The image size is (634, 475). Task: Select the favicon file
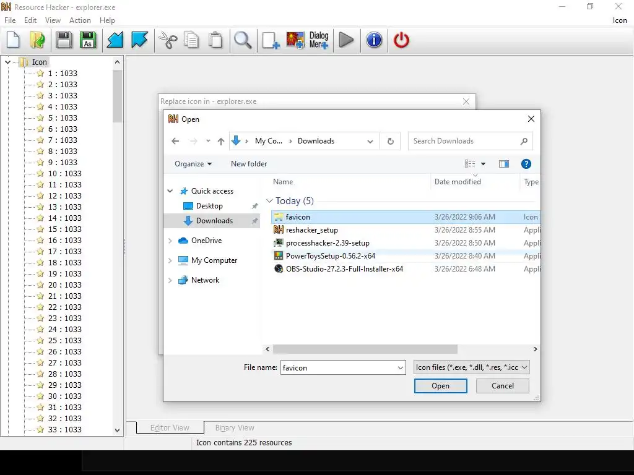click(405, 217)
